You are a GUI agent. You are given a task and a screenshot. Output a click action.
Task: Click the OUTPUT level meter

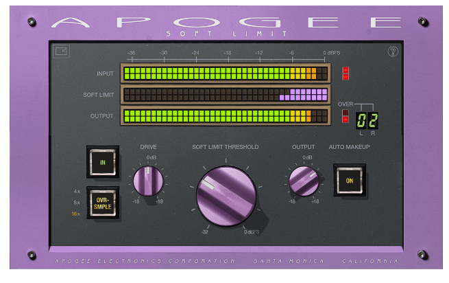(226, 116)
